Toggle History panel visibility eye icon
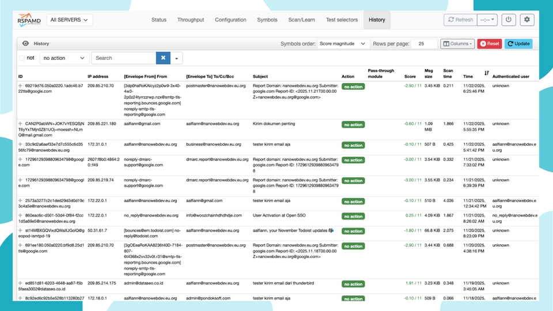Image resolution: width=553 pixels, height=311 pixels. pyautogui.click(x=25, y=44)
